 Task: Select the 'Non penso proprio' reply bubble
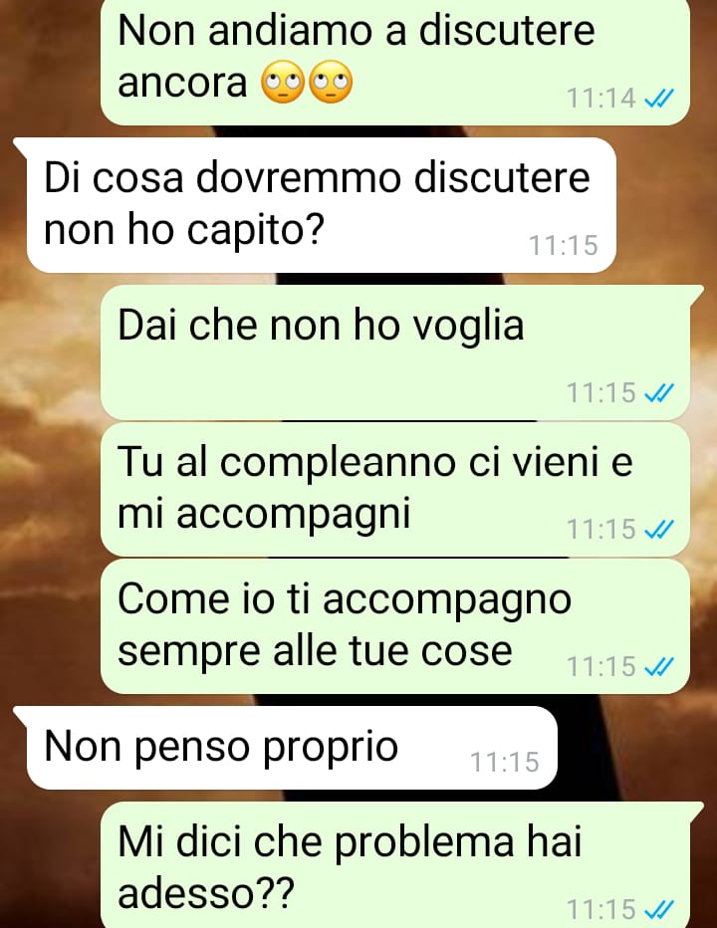pos(292,748)
